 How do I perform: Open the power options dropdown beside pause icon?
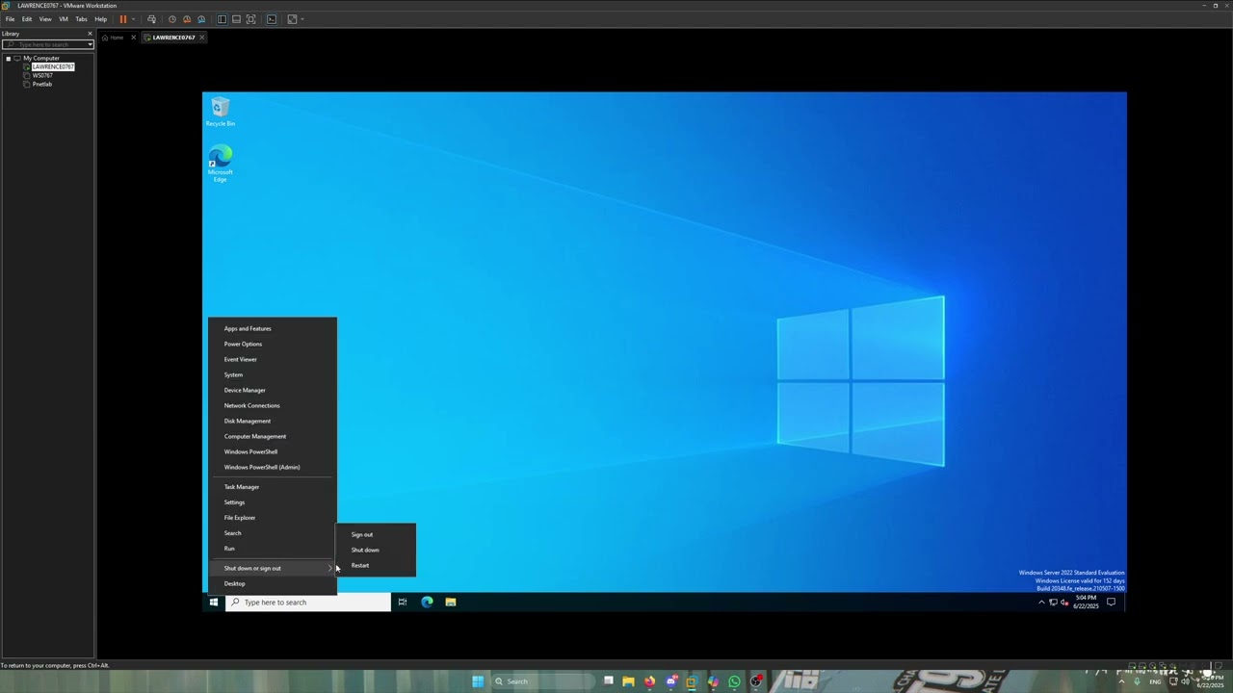click(x=133, y=19)
